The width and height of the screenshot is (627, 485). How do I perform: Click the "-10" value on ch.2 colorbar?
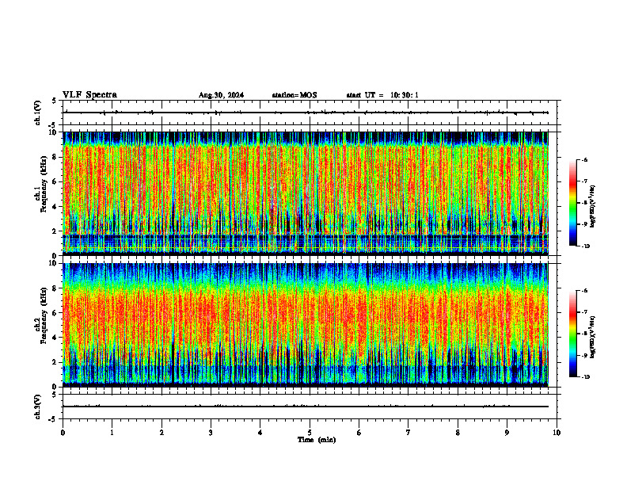(585, 377)
